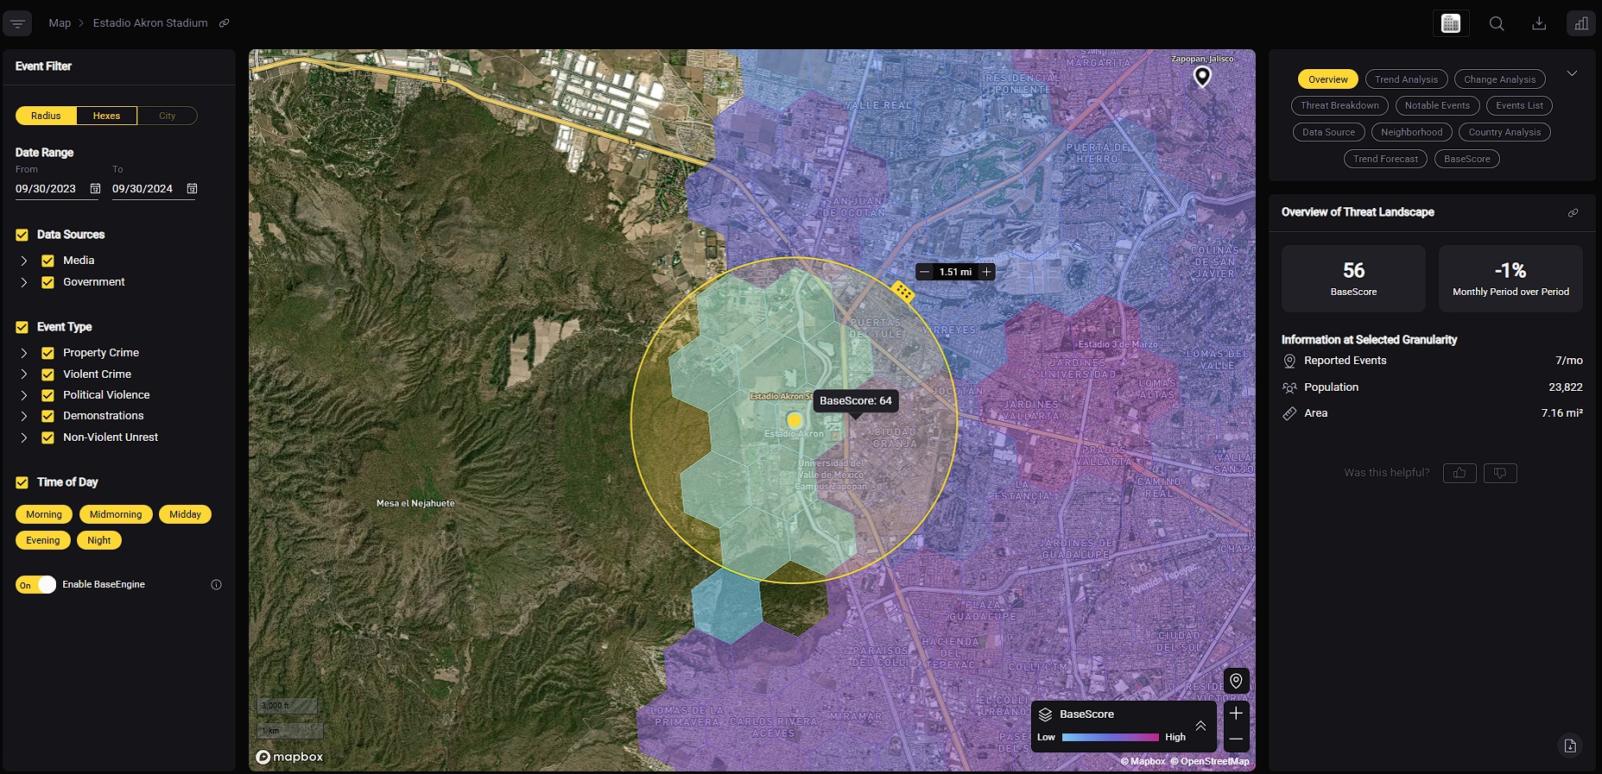Click the BaseScore layers icon in legend

(1045, 714)
